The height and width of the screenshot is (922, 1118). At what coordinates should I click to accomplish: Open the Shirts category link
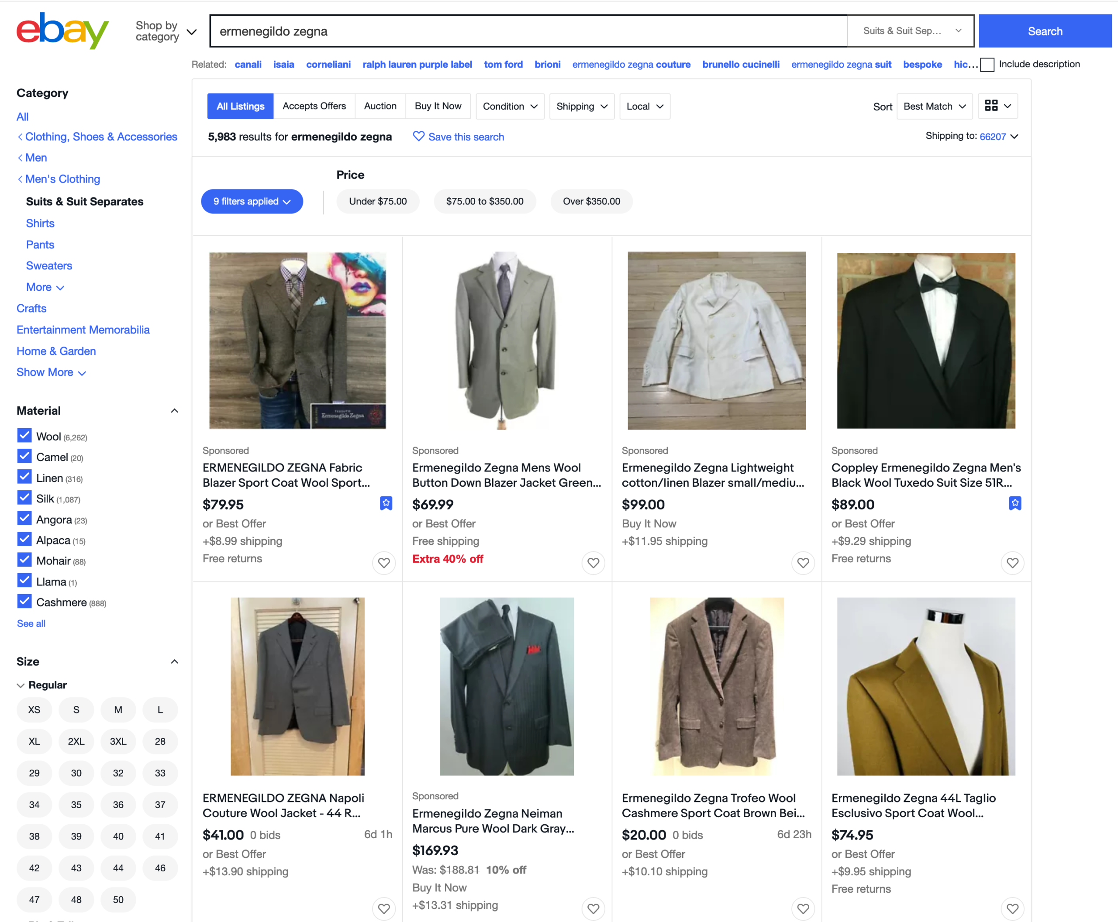(x=40, y=223)
